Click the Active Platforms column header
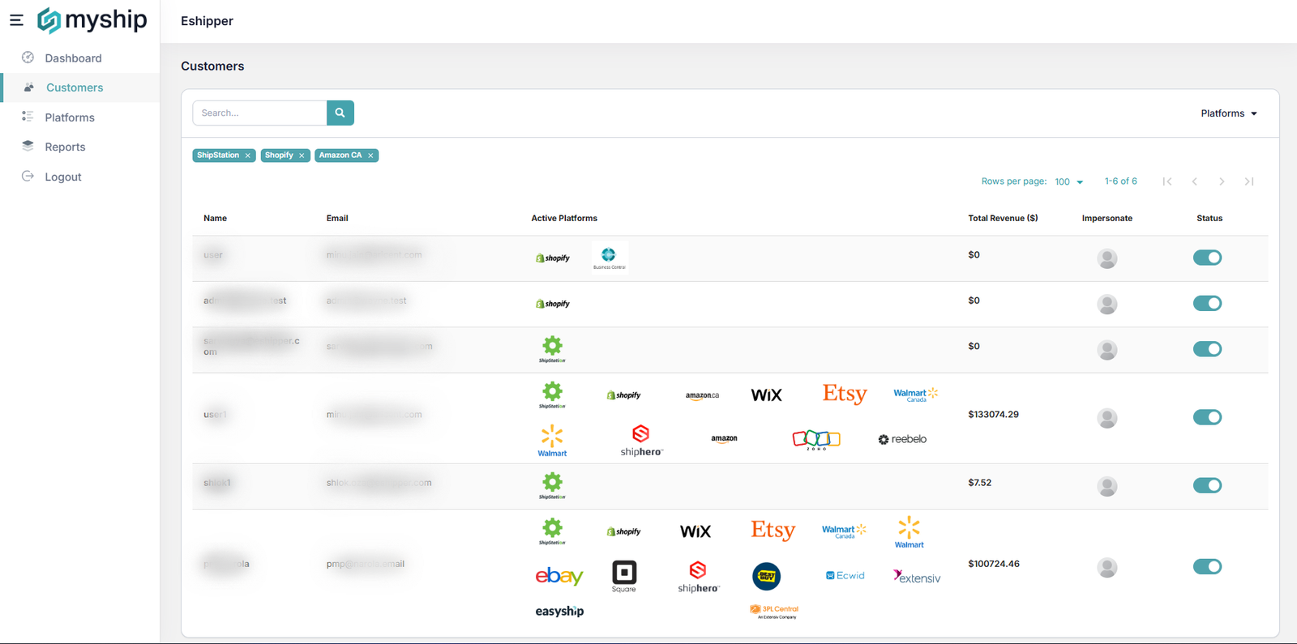Image resolution: width=1297 pixels, height=644 pixels. click(564, 218)
